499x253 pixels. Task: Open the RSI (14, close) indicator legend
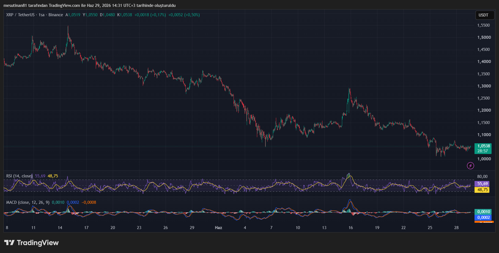tap(19, 176)
